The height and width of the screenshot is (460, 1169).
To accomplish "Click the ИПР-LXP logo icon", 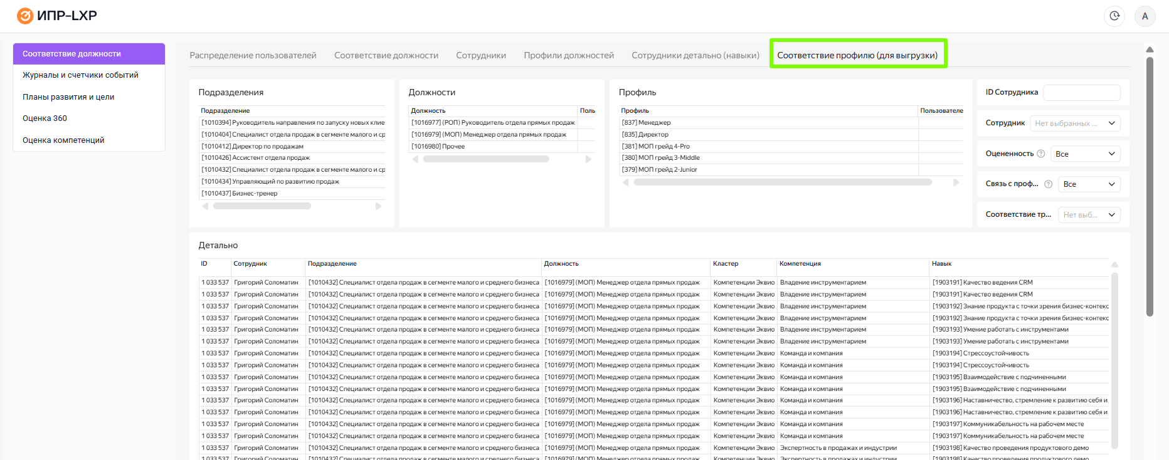I will coord(25,16).
